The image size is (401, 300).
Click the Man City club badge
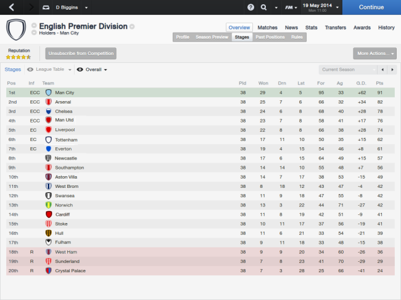49,92
